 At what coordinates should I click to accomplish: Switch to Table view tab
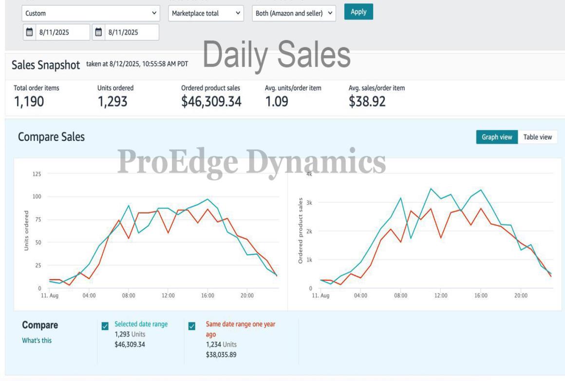(537, 137)
